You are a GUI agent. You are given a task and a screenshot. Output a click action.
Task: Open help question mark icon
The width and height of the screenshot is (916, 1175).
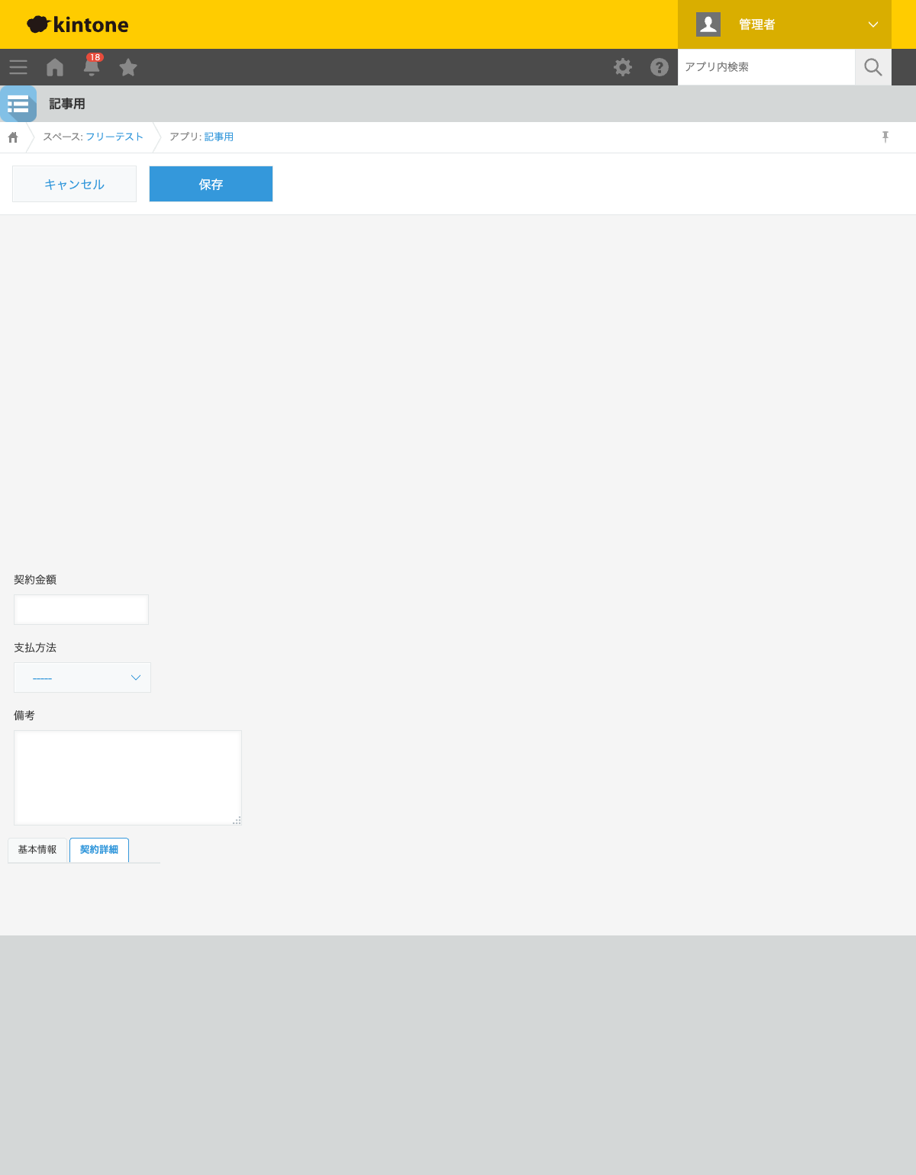pos(660,67)
